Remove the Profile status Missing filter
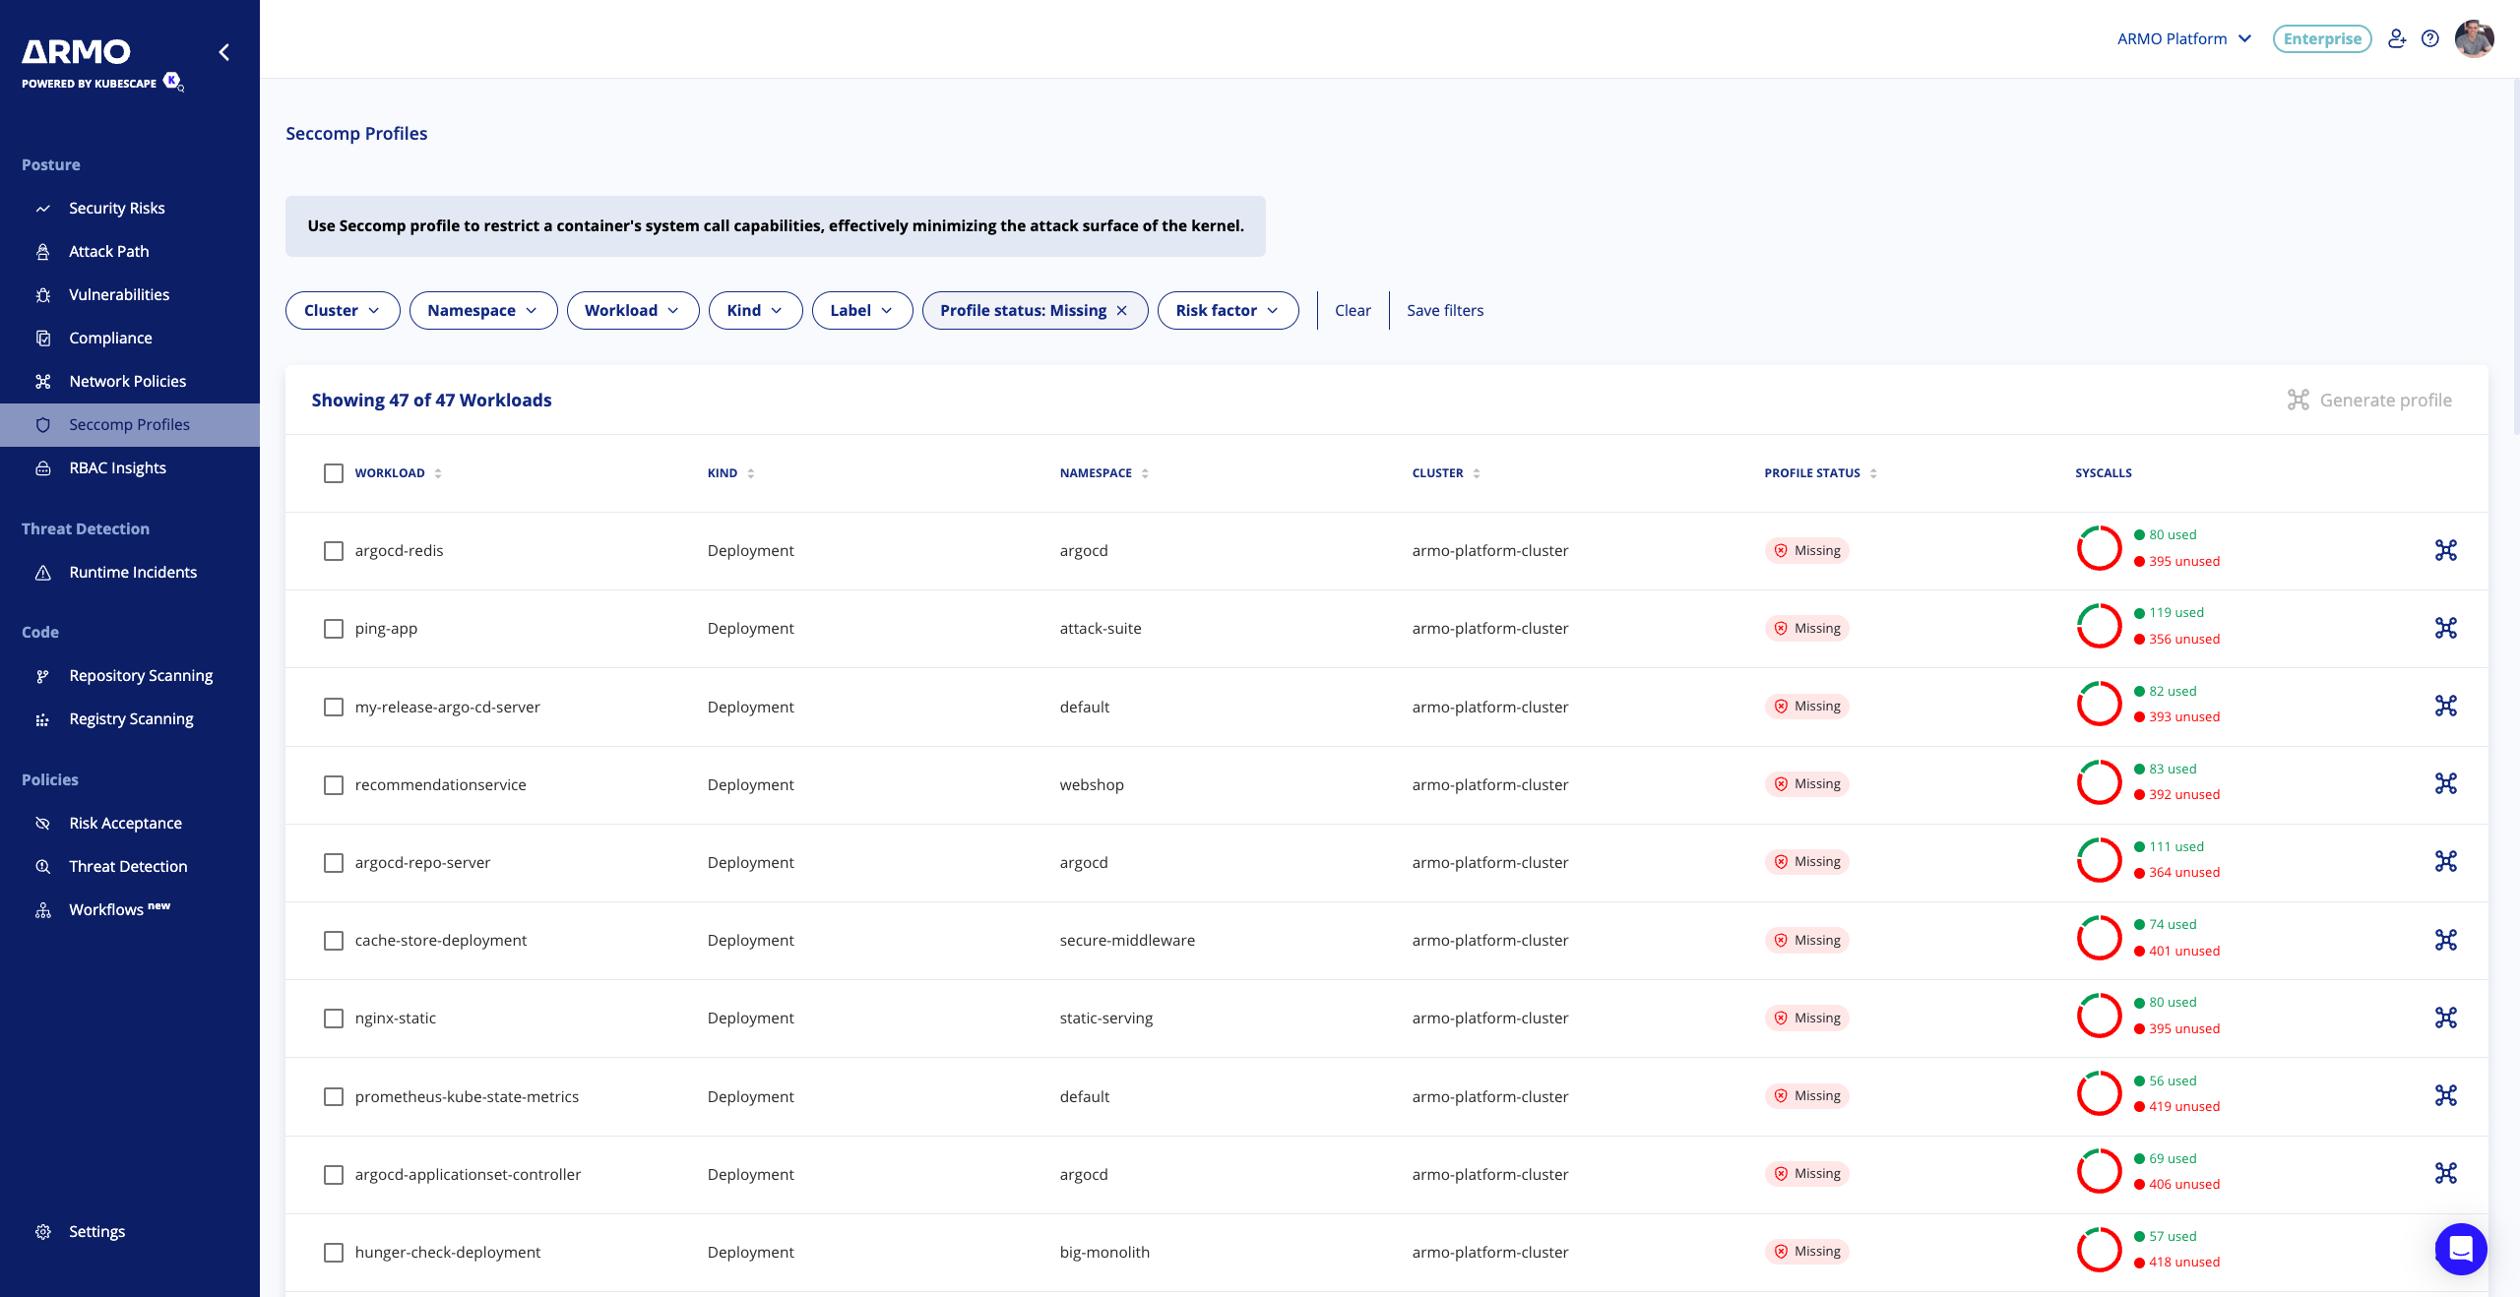 point(1121,311)
